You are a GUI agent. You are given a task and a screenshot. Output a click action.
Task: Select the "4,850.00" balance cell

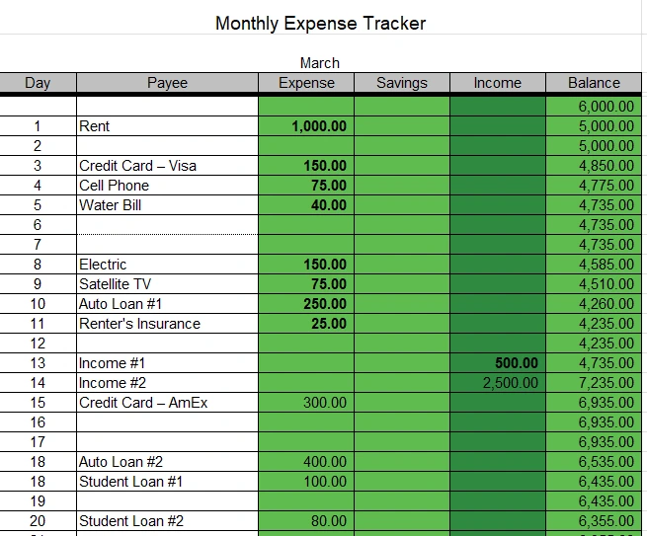(x=594, y=166)
